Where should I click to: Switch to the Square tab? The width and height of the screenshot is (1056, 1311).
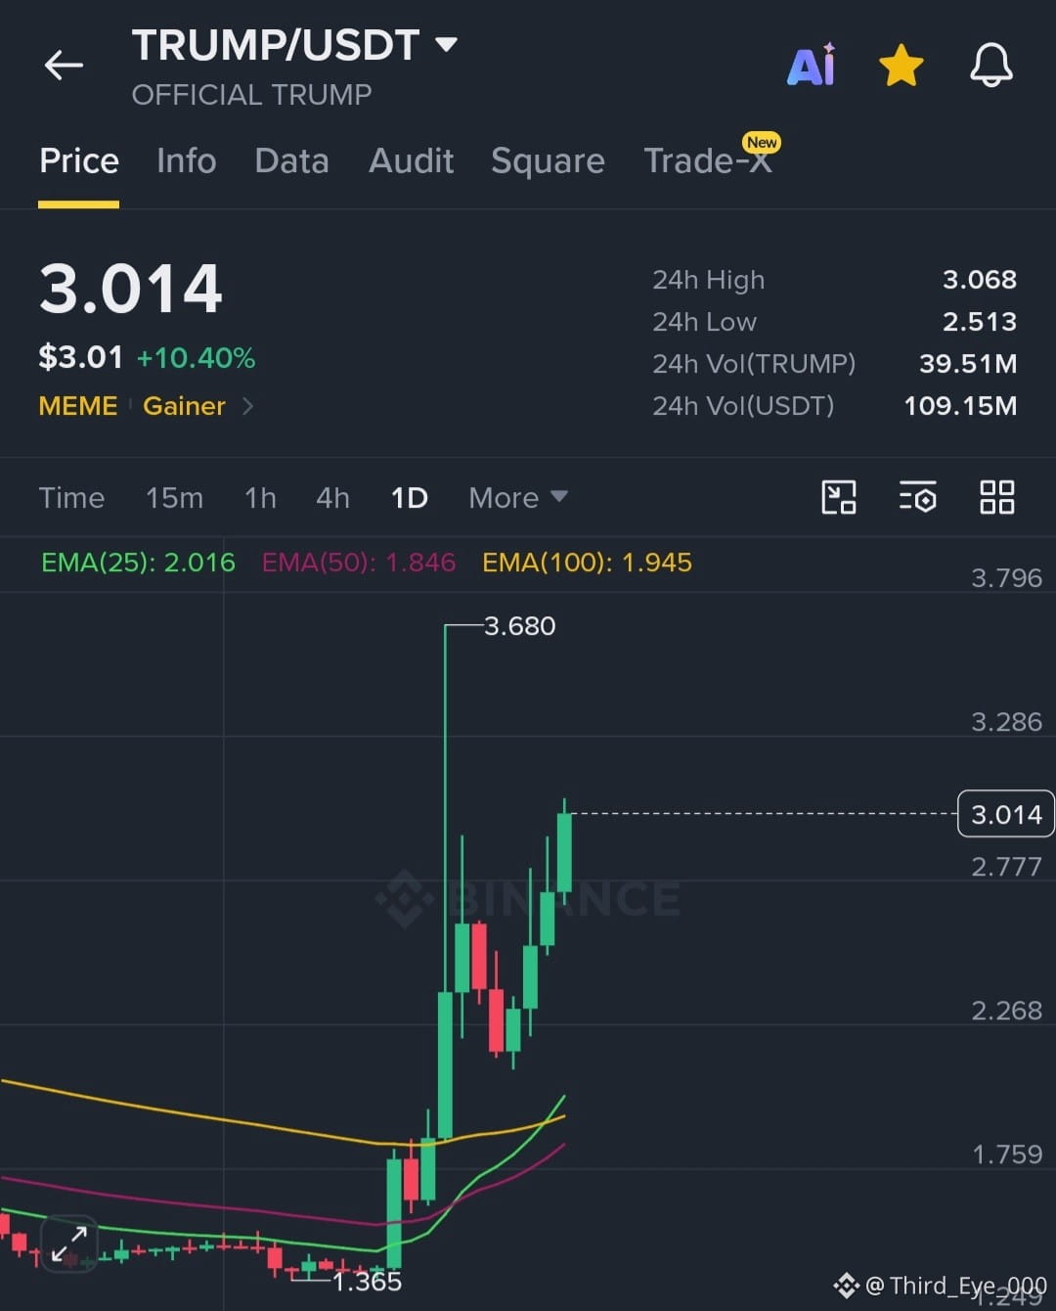(x=548, y=160)
